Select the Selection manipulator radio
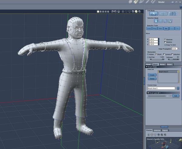The image size is (182, 149). (x=172, y=54)
